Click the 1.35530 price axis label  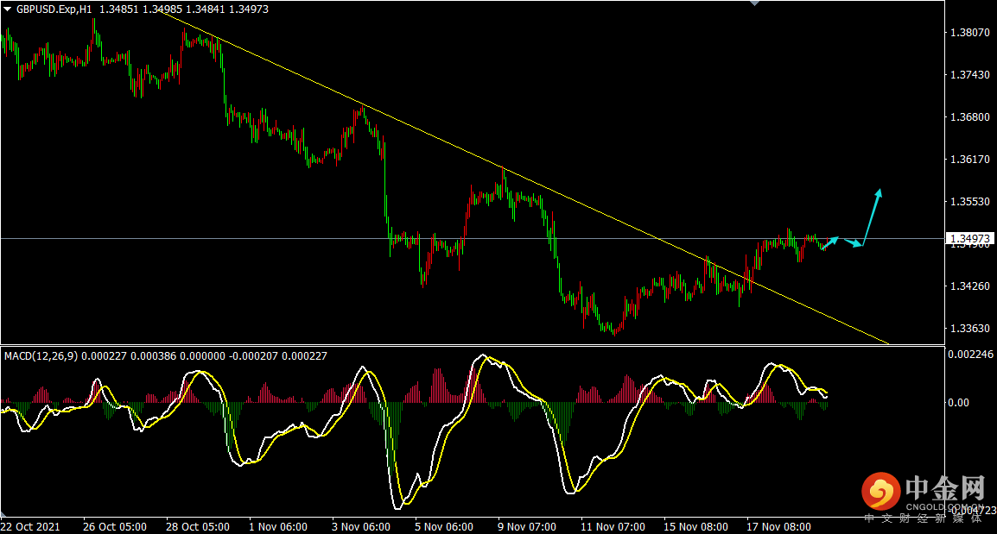(969, 201)
